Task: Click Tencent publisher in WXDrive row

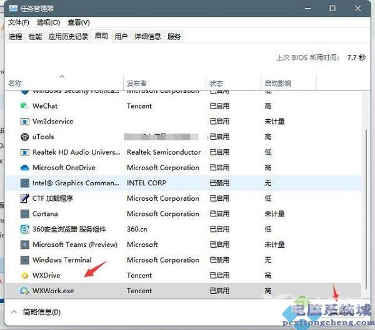Action: (x=139, y=275)
